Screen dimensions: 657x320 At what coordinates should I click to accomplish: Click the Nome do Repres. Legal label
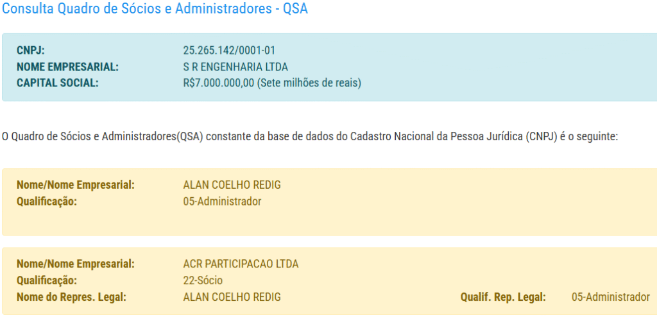(x=71, y=297)
